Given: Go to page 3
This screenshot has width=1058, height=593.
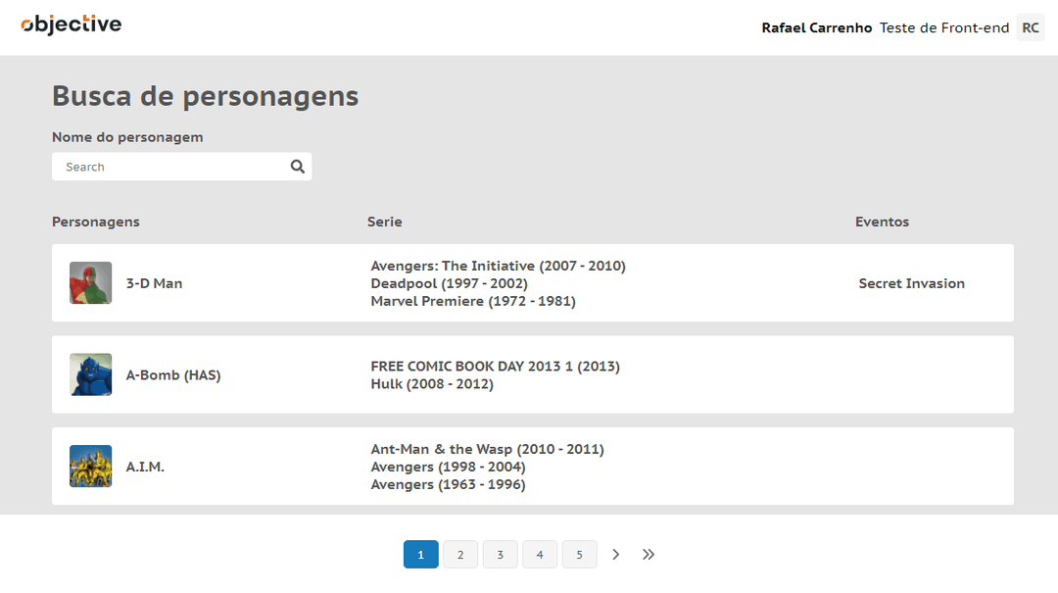Looking at the screenshot, I should pos(500,555).
